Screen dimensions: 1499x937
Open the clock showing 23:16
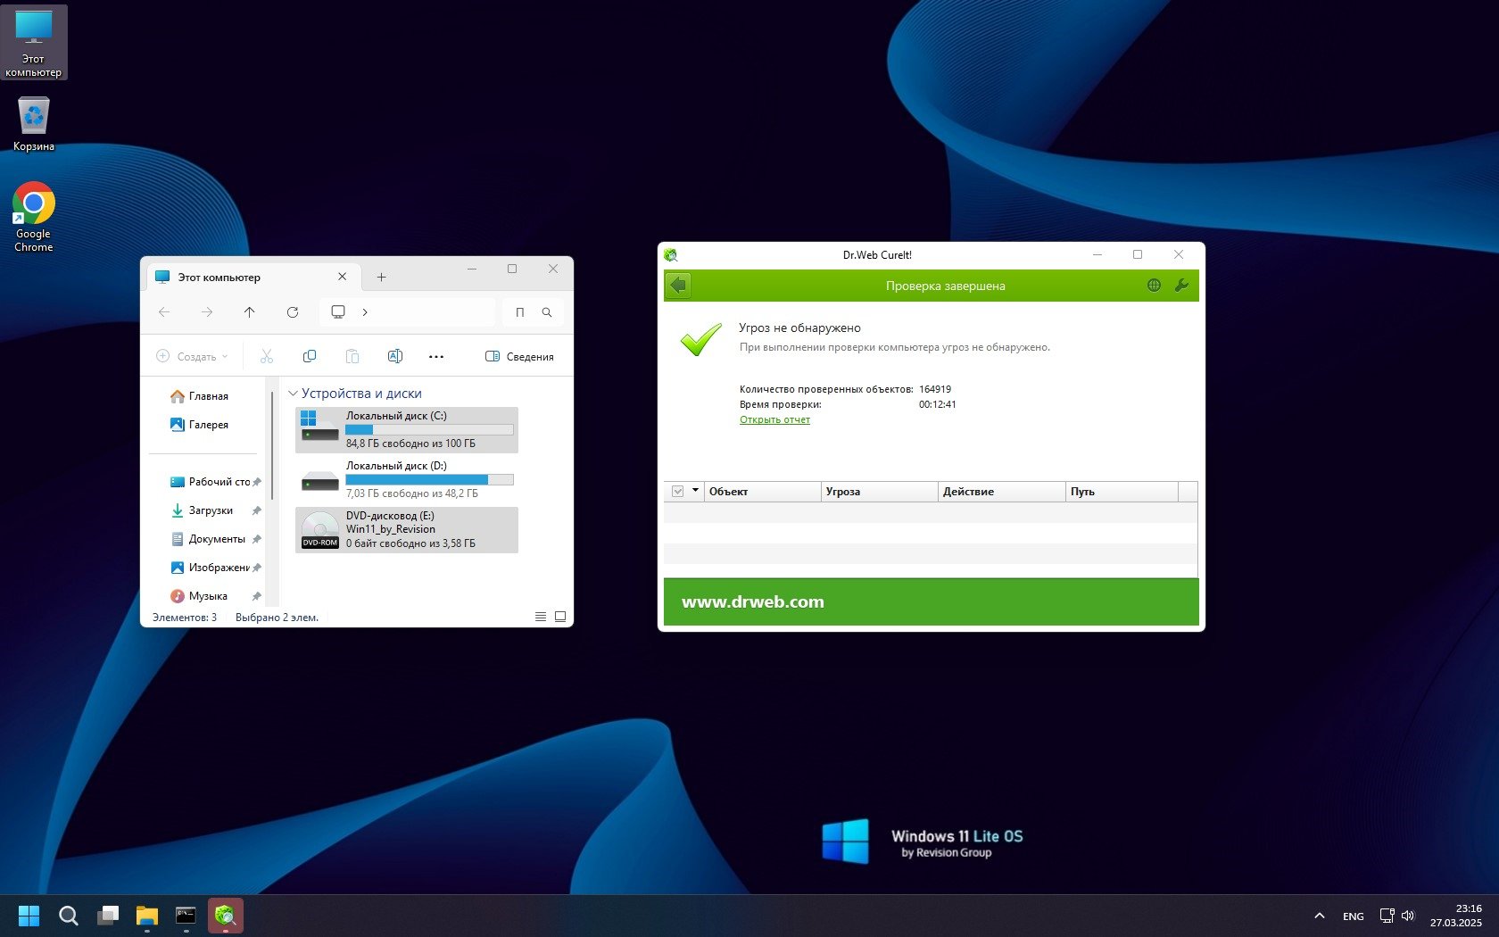(x=1456, y=916)
